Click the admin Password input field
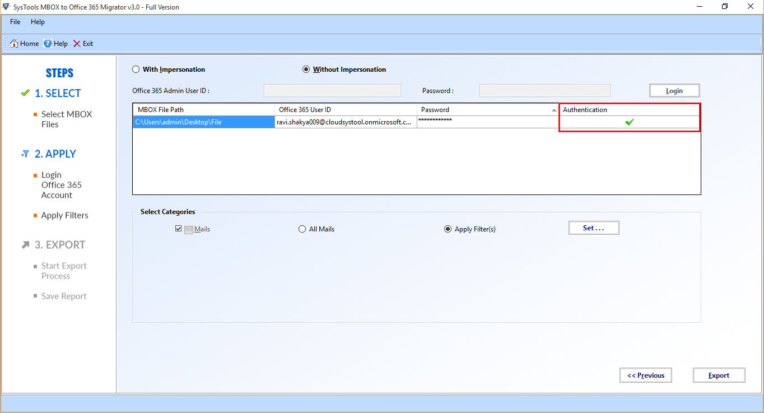Viewport: 764px width, 413px height. pyautogui.click(x=545, y=91)
